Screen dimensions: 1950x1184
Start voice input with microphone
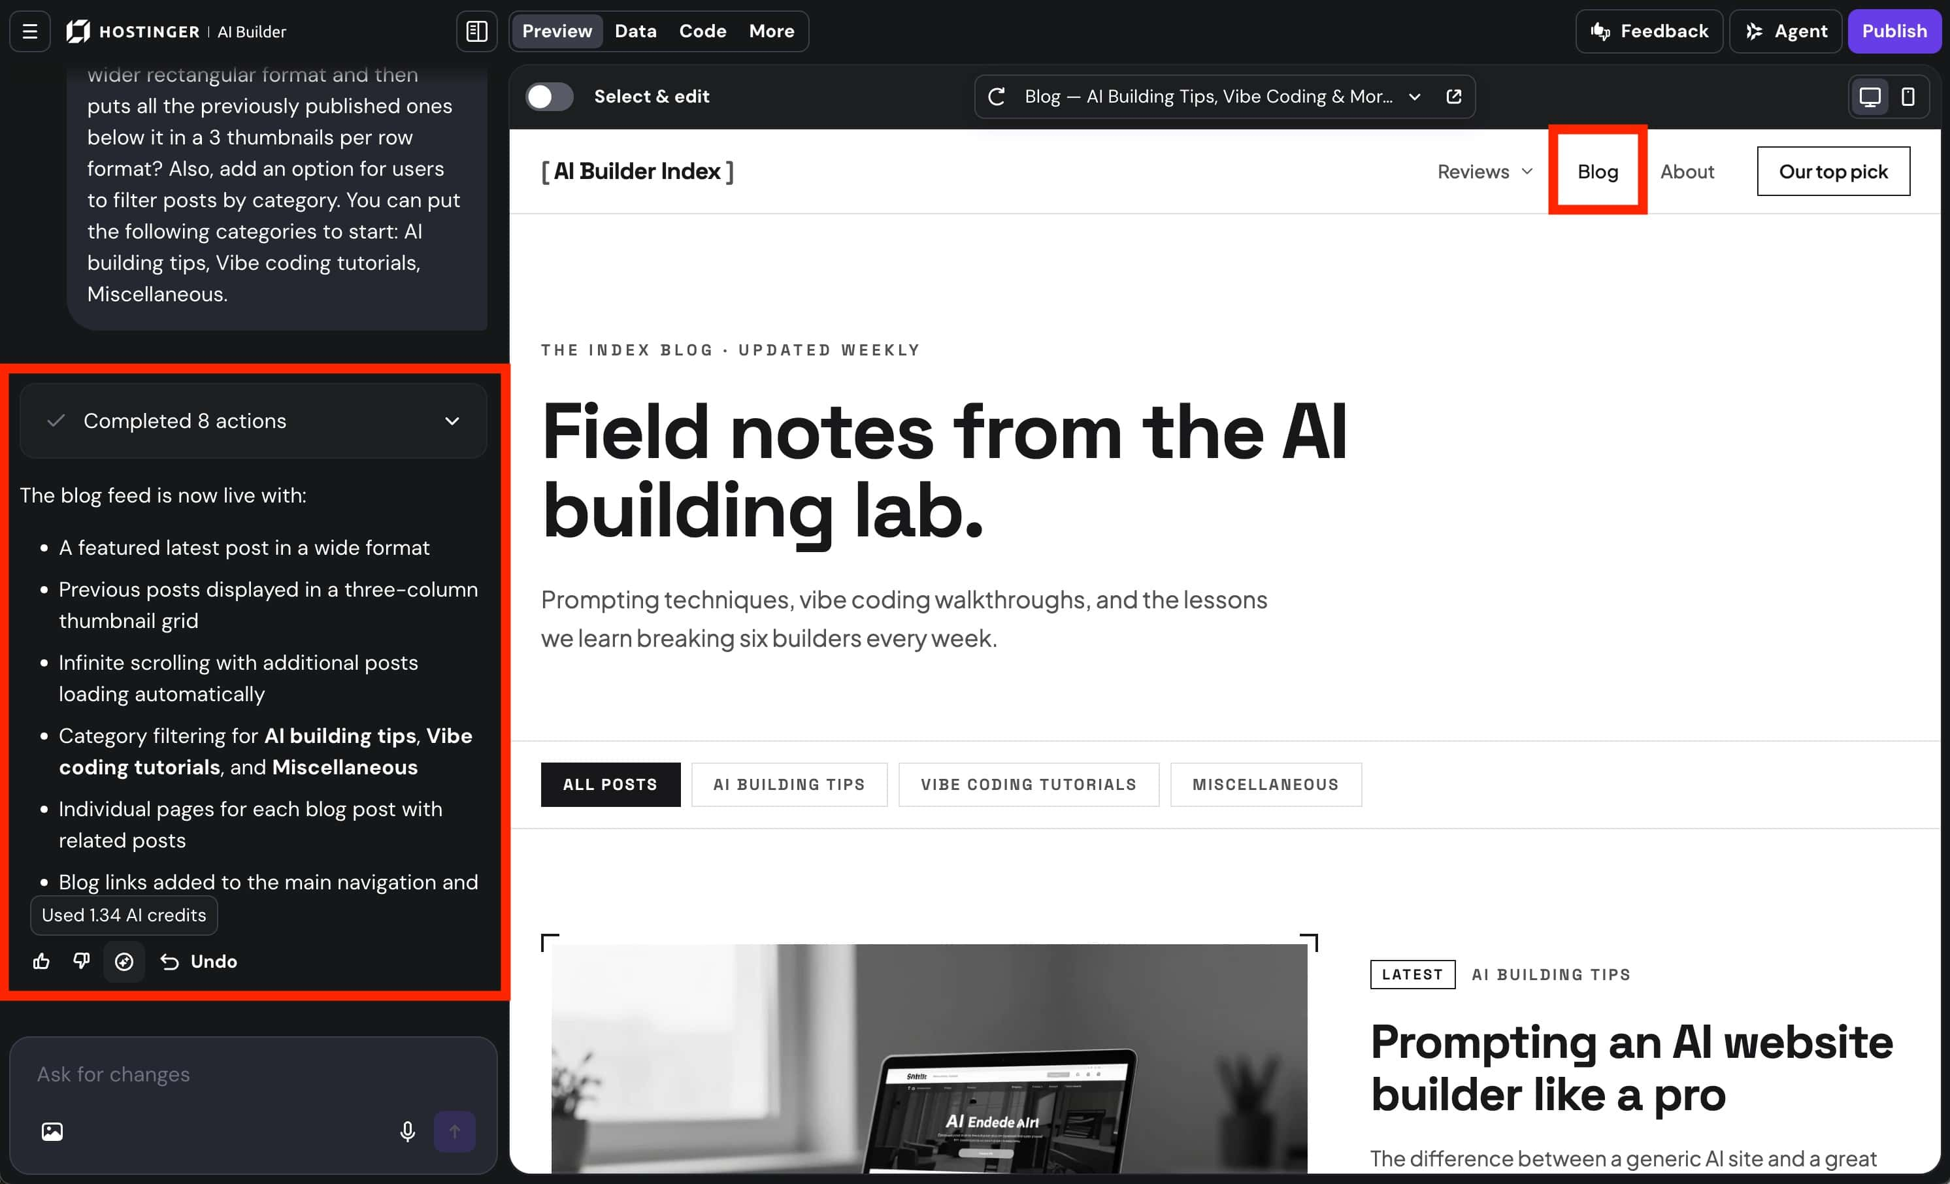coord(408,1131)
